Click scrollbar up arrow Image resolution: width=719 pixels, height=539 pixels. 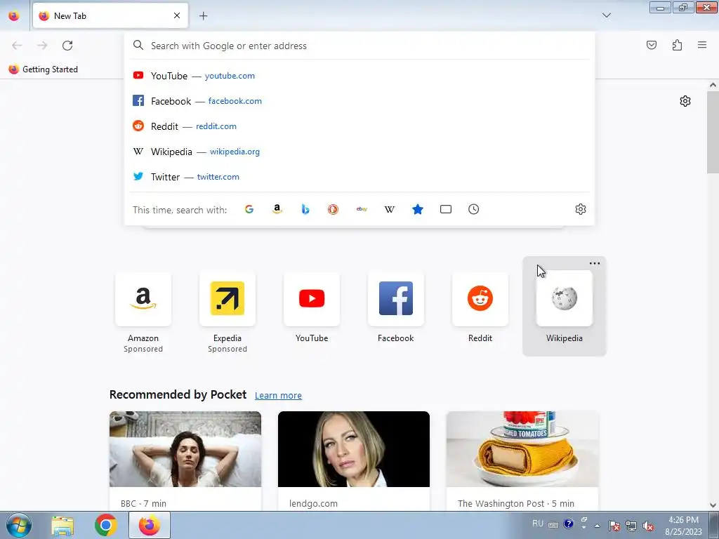point(713,85)
